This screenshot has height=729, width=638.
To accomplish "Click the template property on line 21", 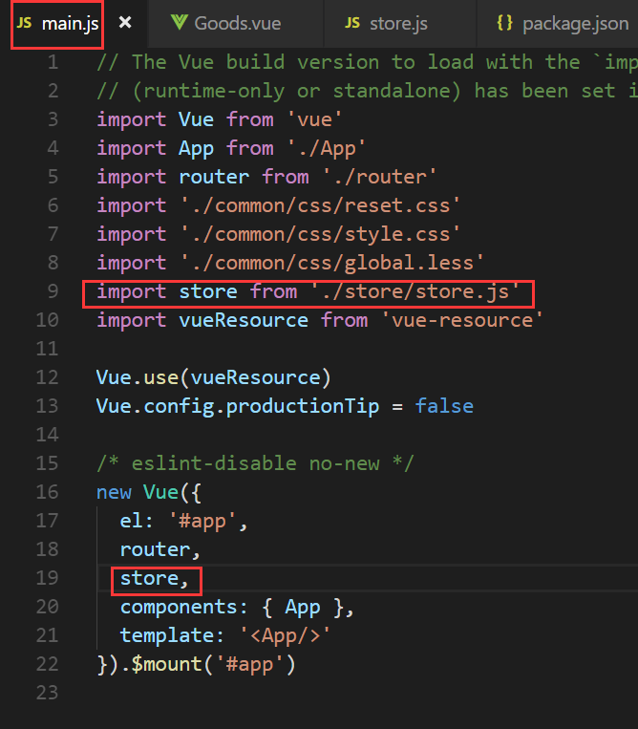I will point(167,635).
